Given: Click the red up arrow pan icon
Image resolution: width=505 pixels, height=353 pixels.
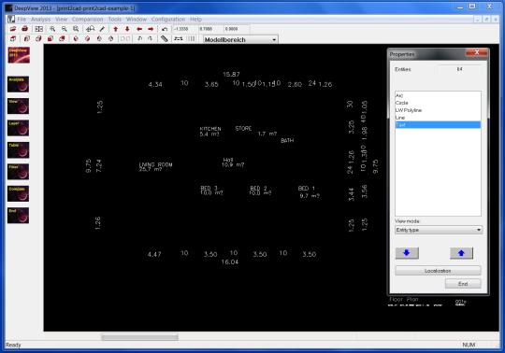Looking at the screenshot, I should coord(116,29).
